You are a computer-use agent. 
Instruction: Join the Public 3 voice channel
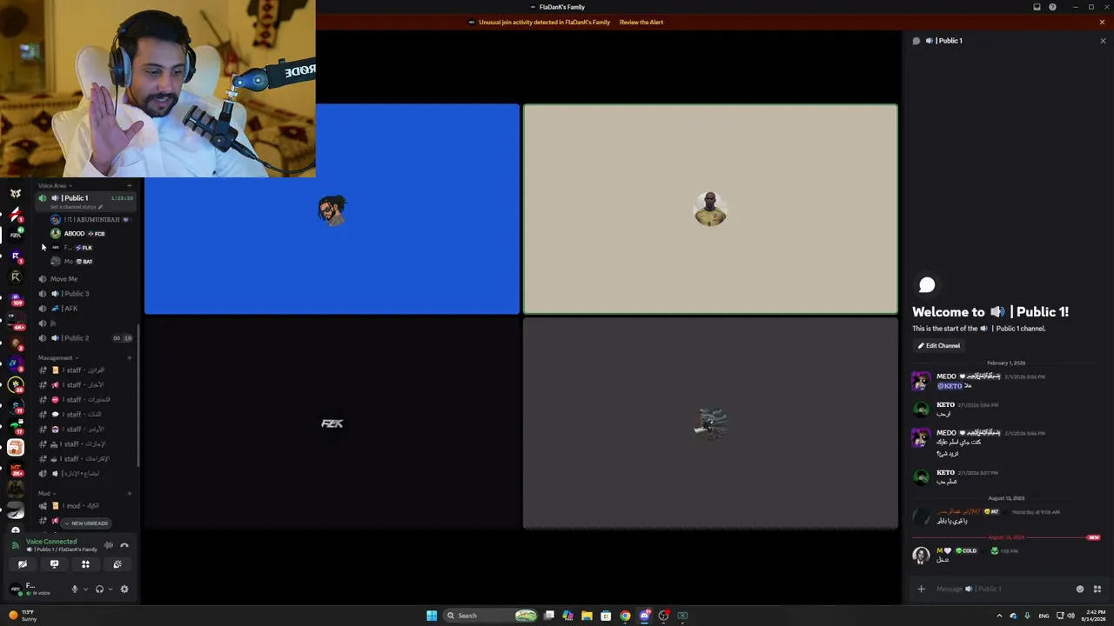click(x=86, y=294)
